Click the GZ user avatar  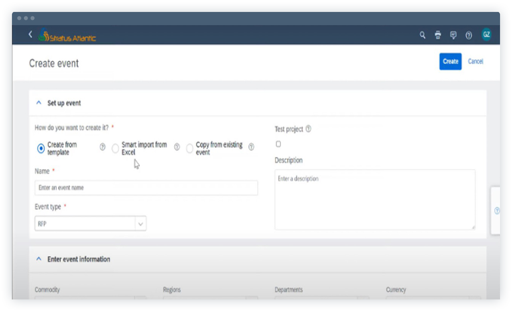[486, 35]
